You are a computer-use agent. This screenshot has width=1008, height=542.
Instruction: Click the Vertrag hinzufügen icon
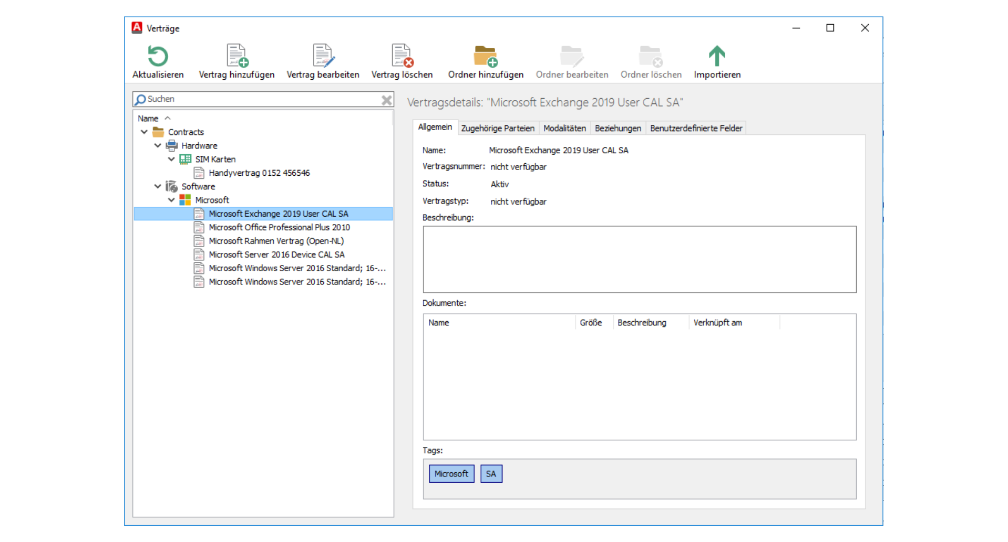pos(237,56)
